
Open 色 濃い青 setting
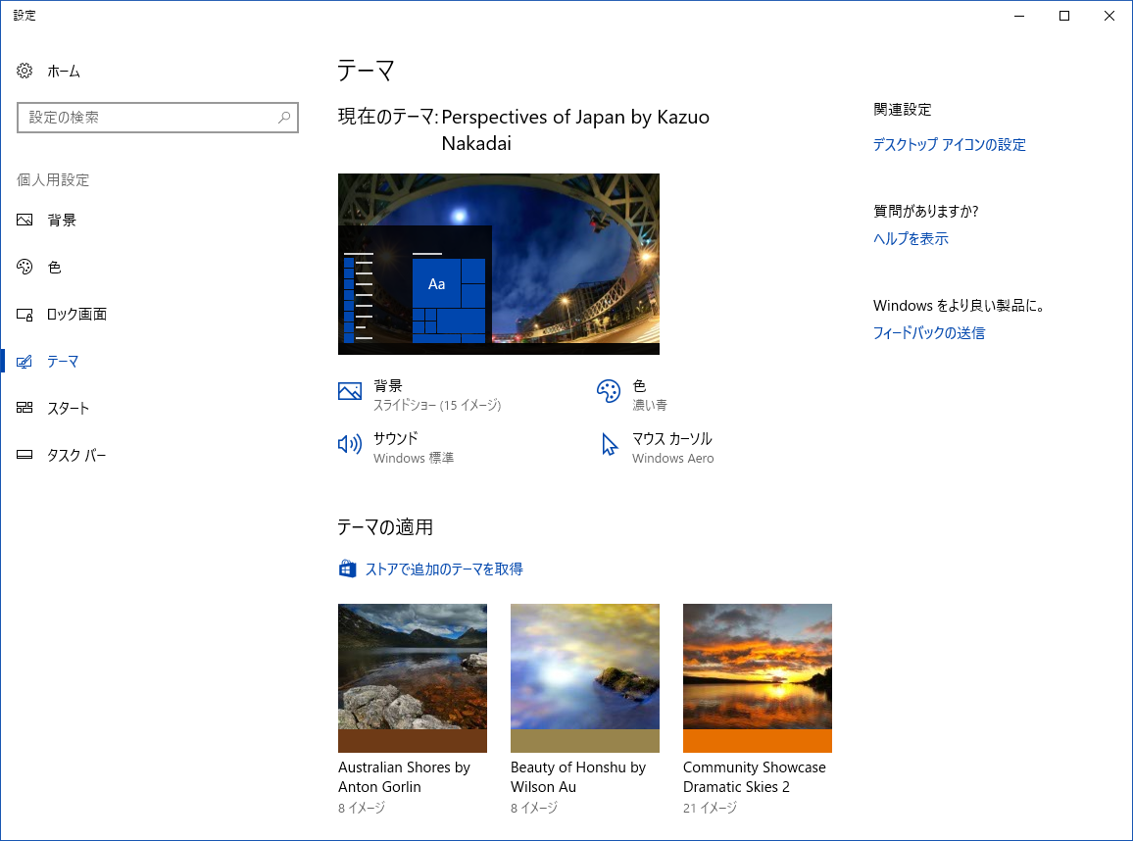[632, 394]
